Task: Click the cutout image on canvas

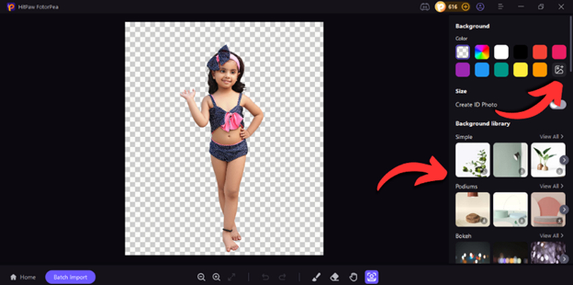Action: tap(224, 138)
